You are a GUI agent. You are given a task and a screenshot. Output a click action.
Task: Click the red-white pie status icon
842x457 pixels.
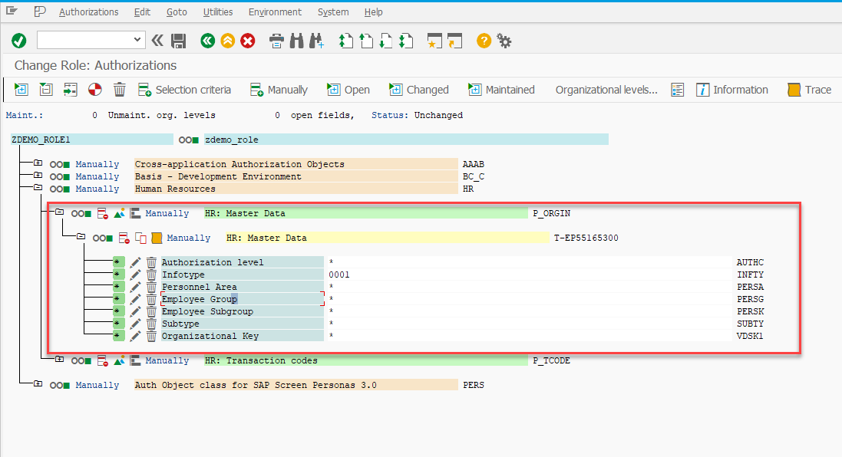click(x=95, y=90)
